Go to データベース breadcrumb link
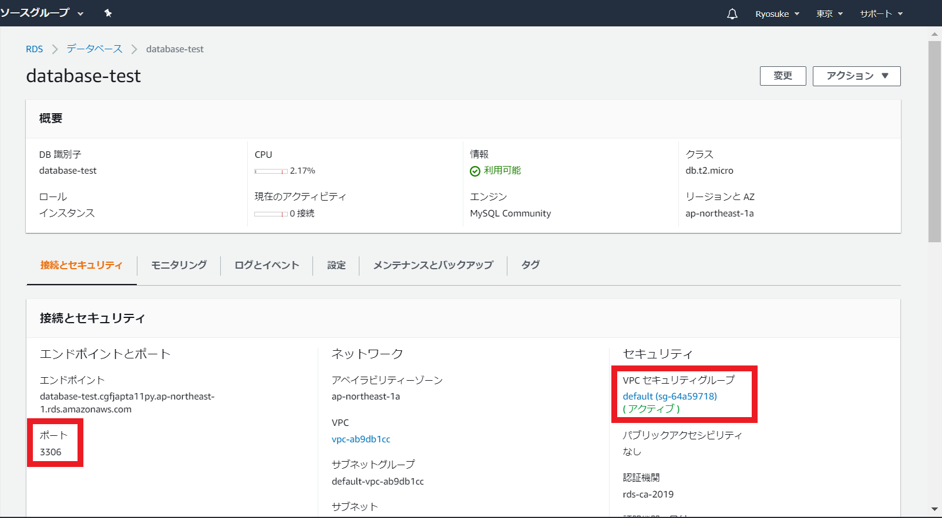This screenshot has height=518, width=942. [95, 49]
